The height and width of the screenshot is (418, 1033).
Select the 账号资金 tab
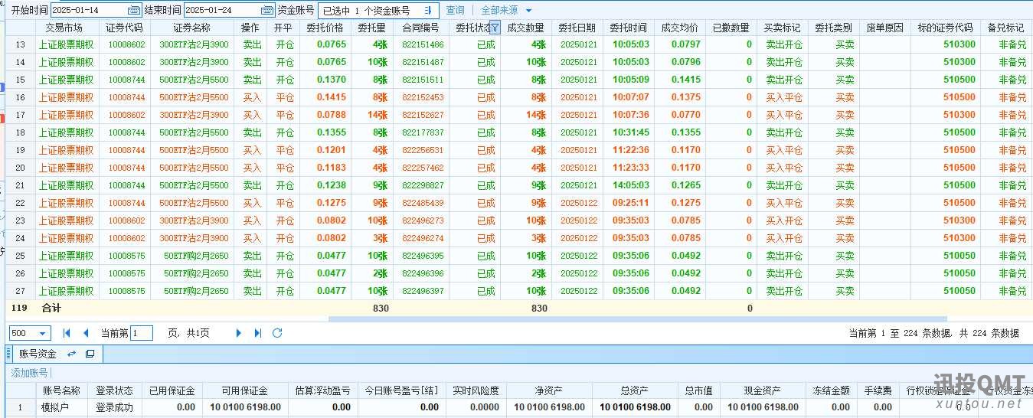pos(38,354)
